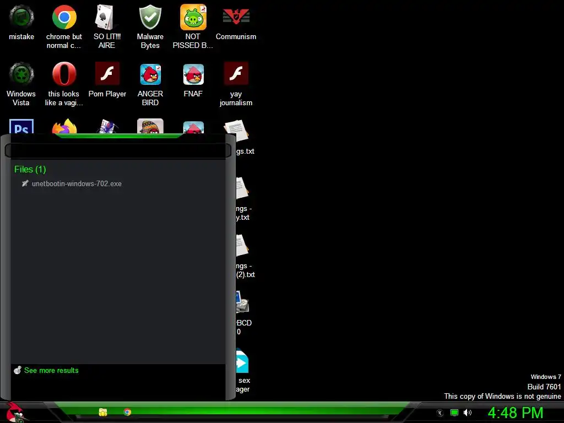Open the folder icon in the taskbar
This screenshot has width=564, height=423.
coord(103,412)
